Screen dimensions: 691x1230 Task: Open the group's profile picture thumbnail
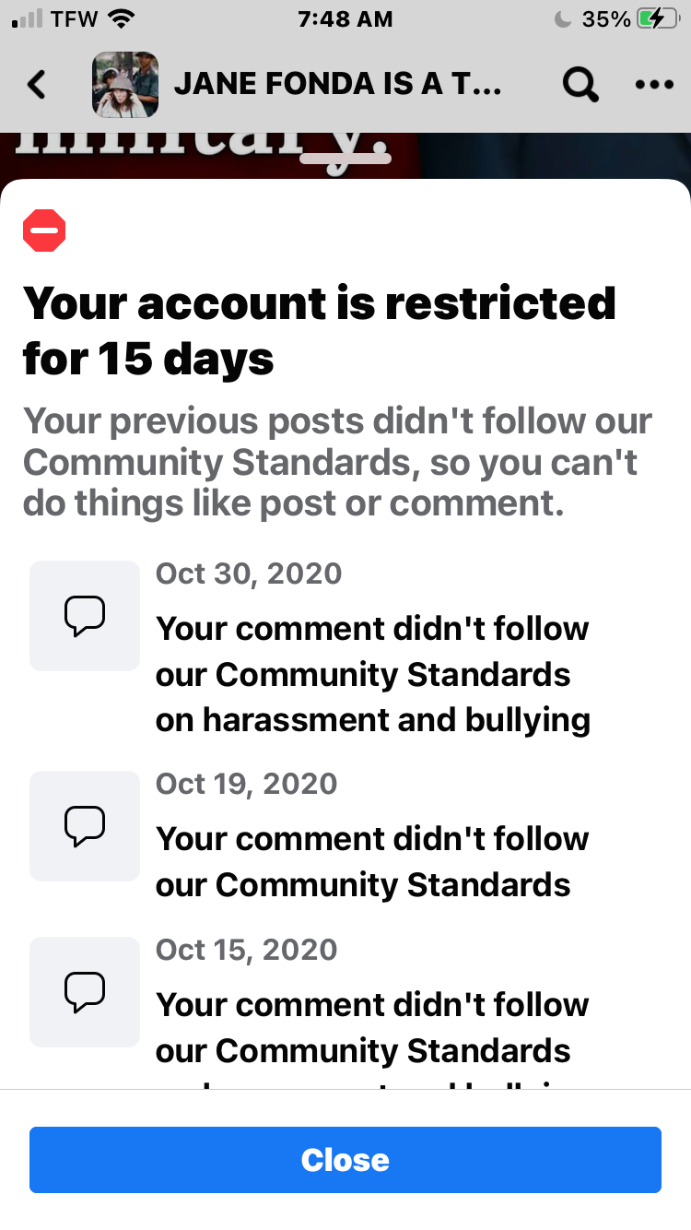coord(125,85)
